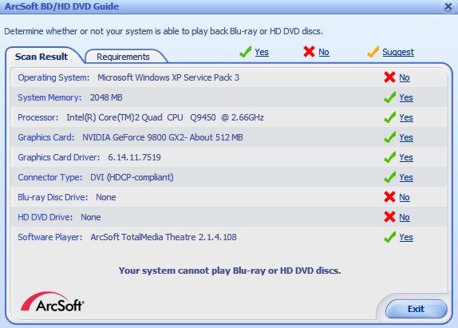Click the Exit button
Image resolution: width=458 pixels, height=328 pixels.
pos(416,309)
